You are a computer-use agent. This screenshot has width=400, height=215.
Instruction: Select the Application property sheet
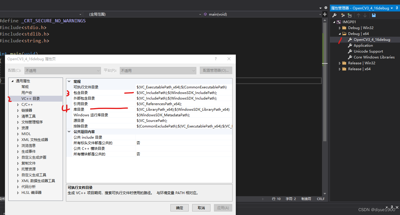[x=363, y=46]
